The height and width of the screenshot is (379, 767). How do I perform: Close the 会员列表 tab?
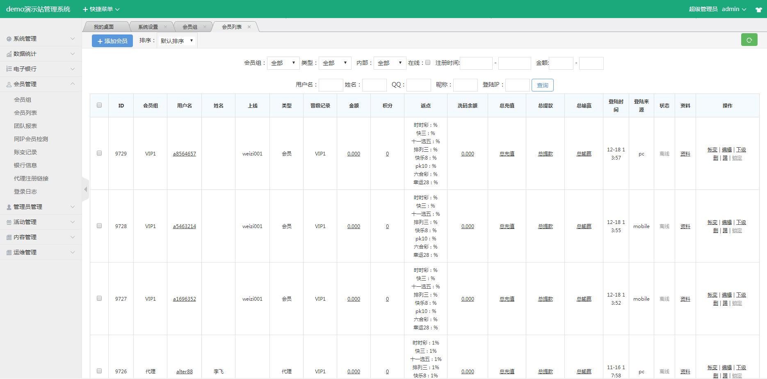249,27
